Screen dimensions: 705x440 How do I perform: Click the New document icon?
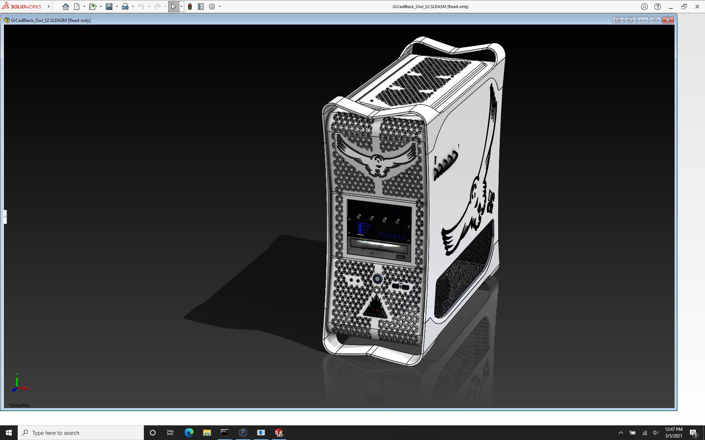coord(77,7)
